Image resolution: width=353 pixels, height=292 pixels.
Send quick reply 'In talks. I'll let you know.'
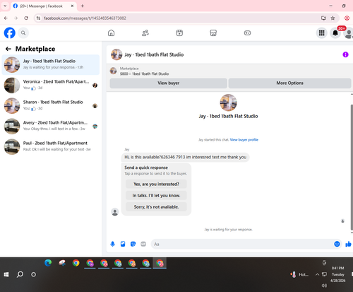(x=156, y=195)
